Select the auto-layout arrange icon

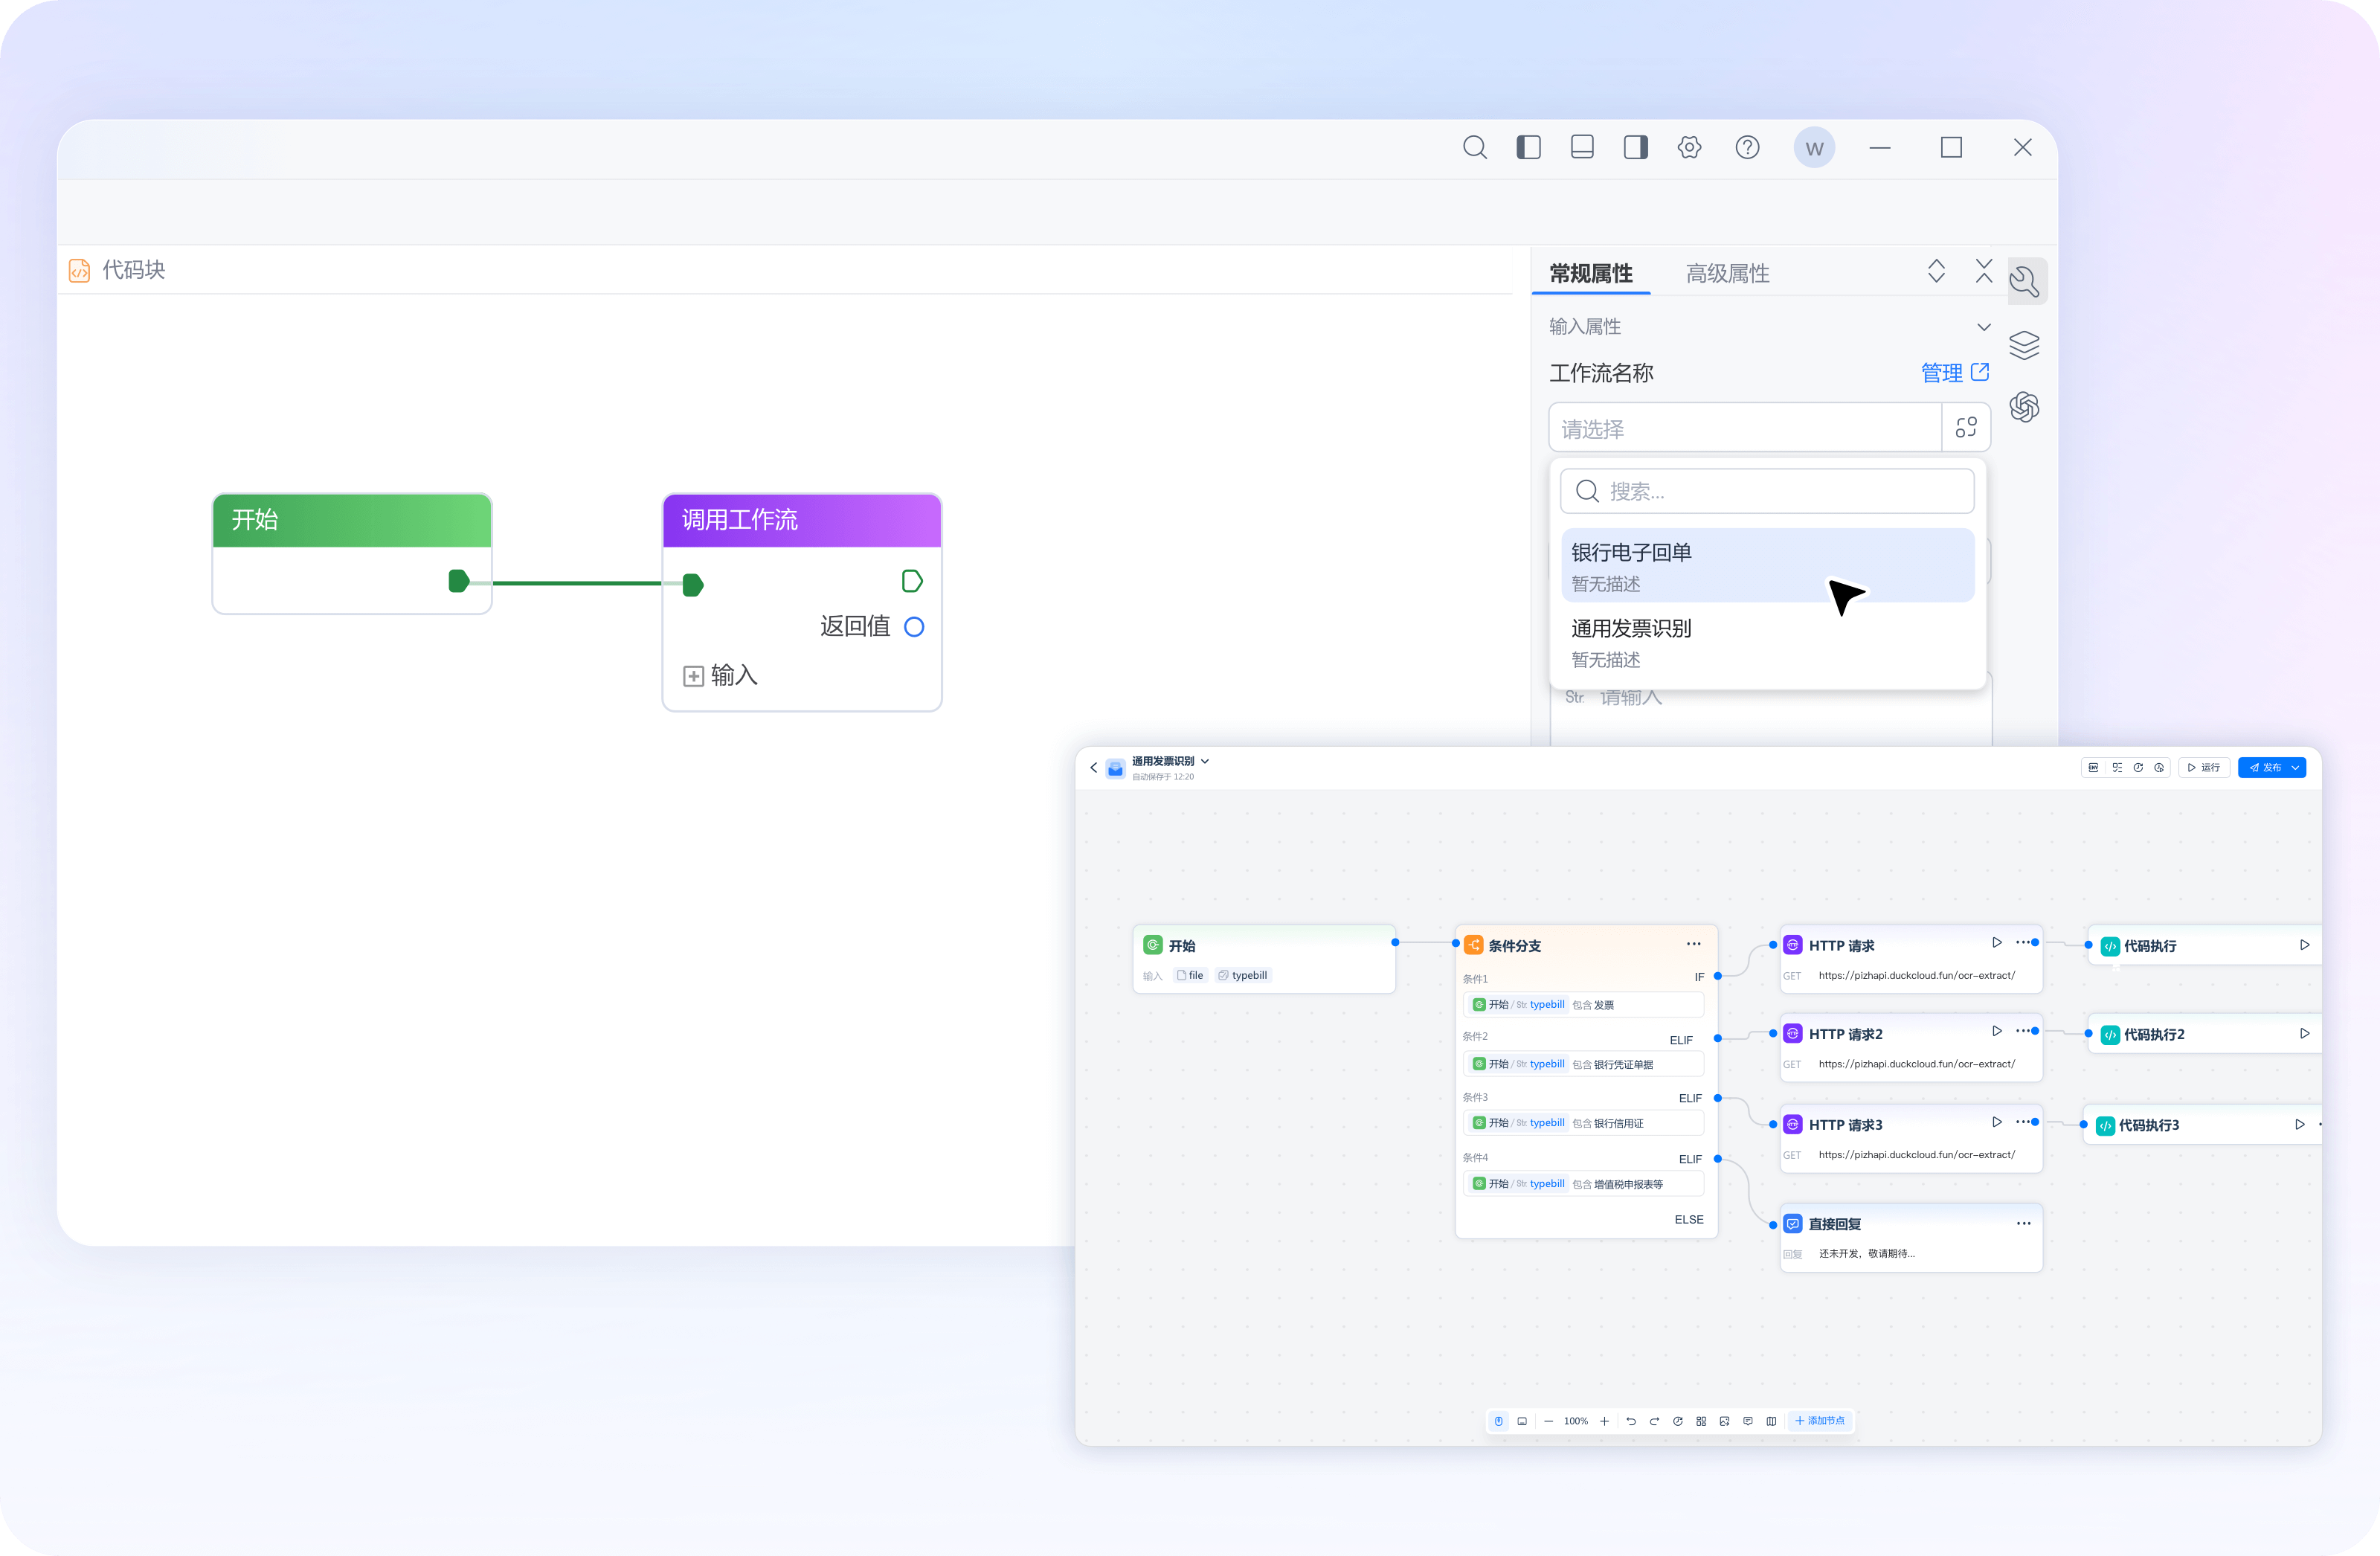pos(1702,1422)
